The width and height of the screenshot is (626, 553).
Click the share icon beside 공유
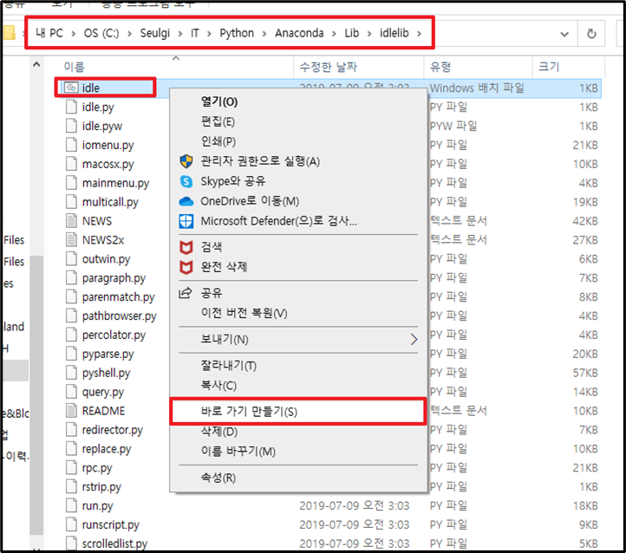click(186, 293)
